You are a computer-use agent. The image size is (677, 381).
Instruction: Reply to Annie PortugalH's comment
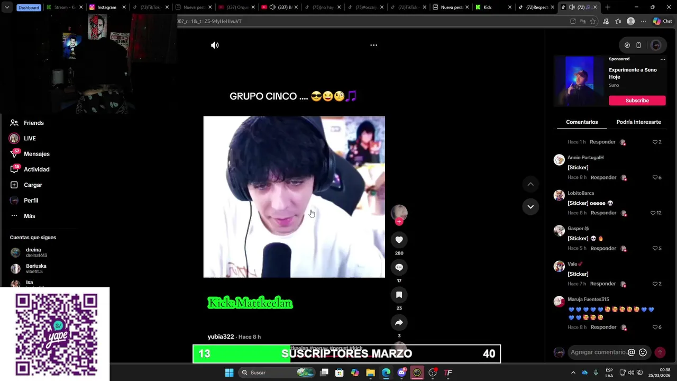point(603,177)
